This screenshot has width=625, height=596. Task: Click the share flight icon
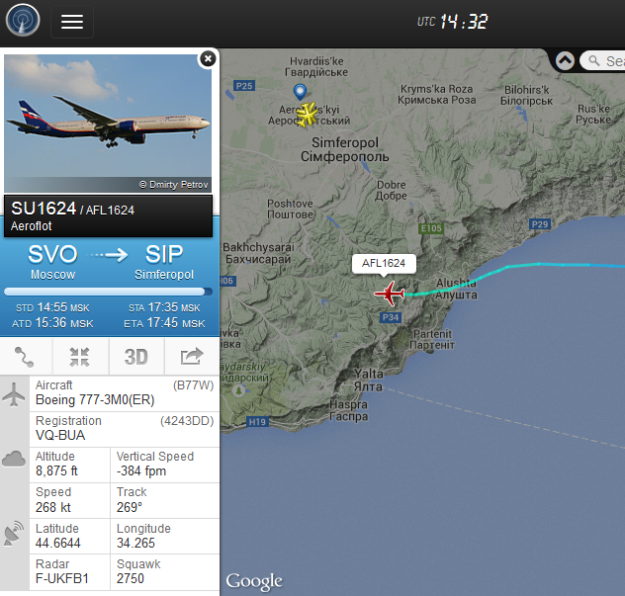pyautogui.click(x=192, y=357)
